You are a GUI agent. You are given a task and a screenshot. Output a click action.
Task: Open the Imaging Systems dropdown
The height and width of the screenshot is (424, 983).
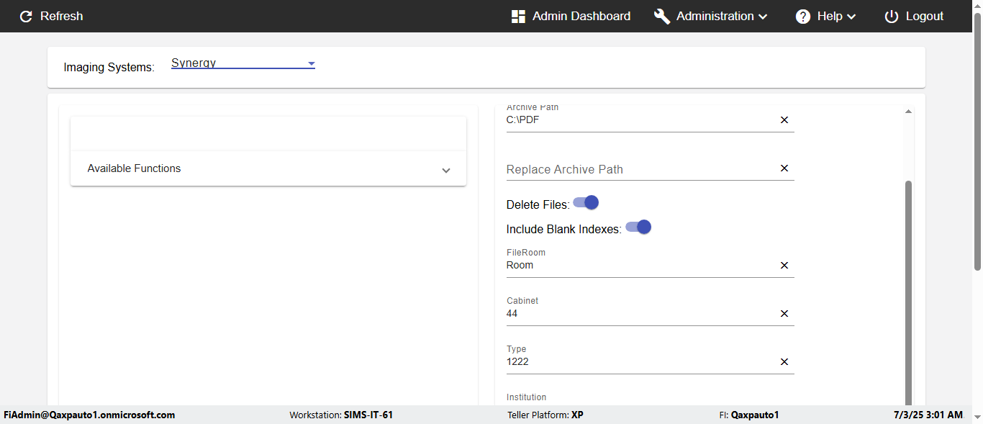(243, 63)
